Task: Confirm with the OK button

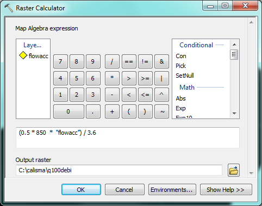Action: [x=81, y=190]
